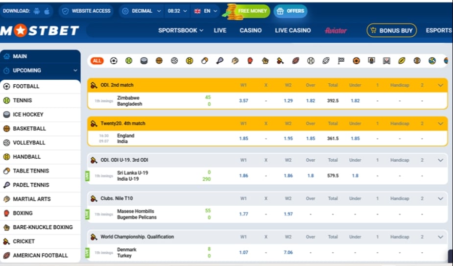Click the Android download icon
This screenshot has width=453, height=266.
tap(37, 11)
